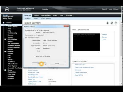Select Controllers under Storage

pyautogui.click(x=11, y=76)
